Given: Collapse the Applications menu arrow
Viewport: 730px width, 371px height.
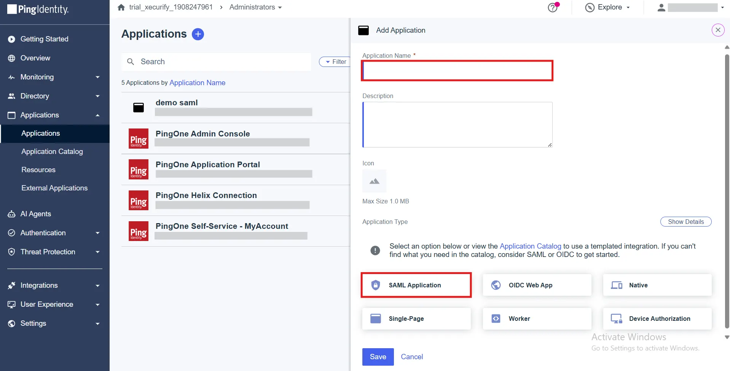Looking at the screenshot, I should pos(97,115).
